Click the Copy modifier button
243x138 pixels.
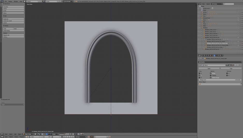(x=231, y=68)
